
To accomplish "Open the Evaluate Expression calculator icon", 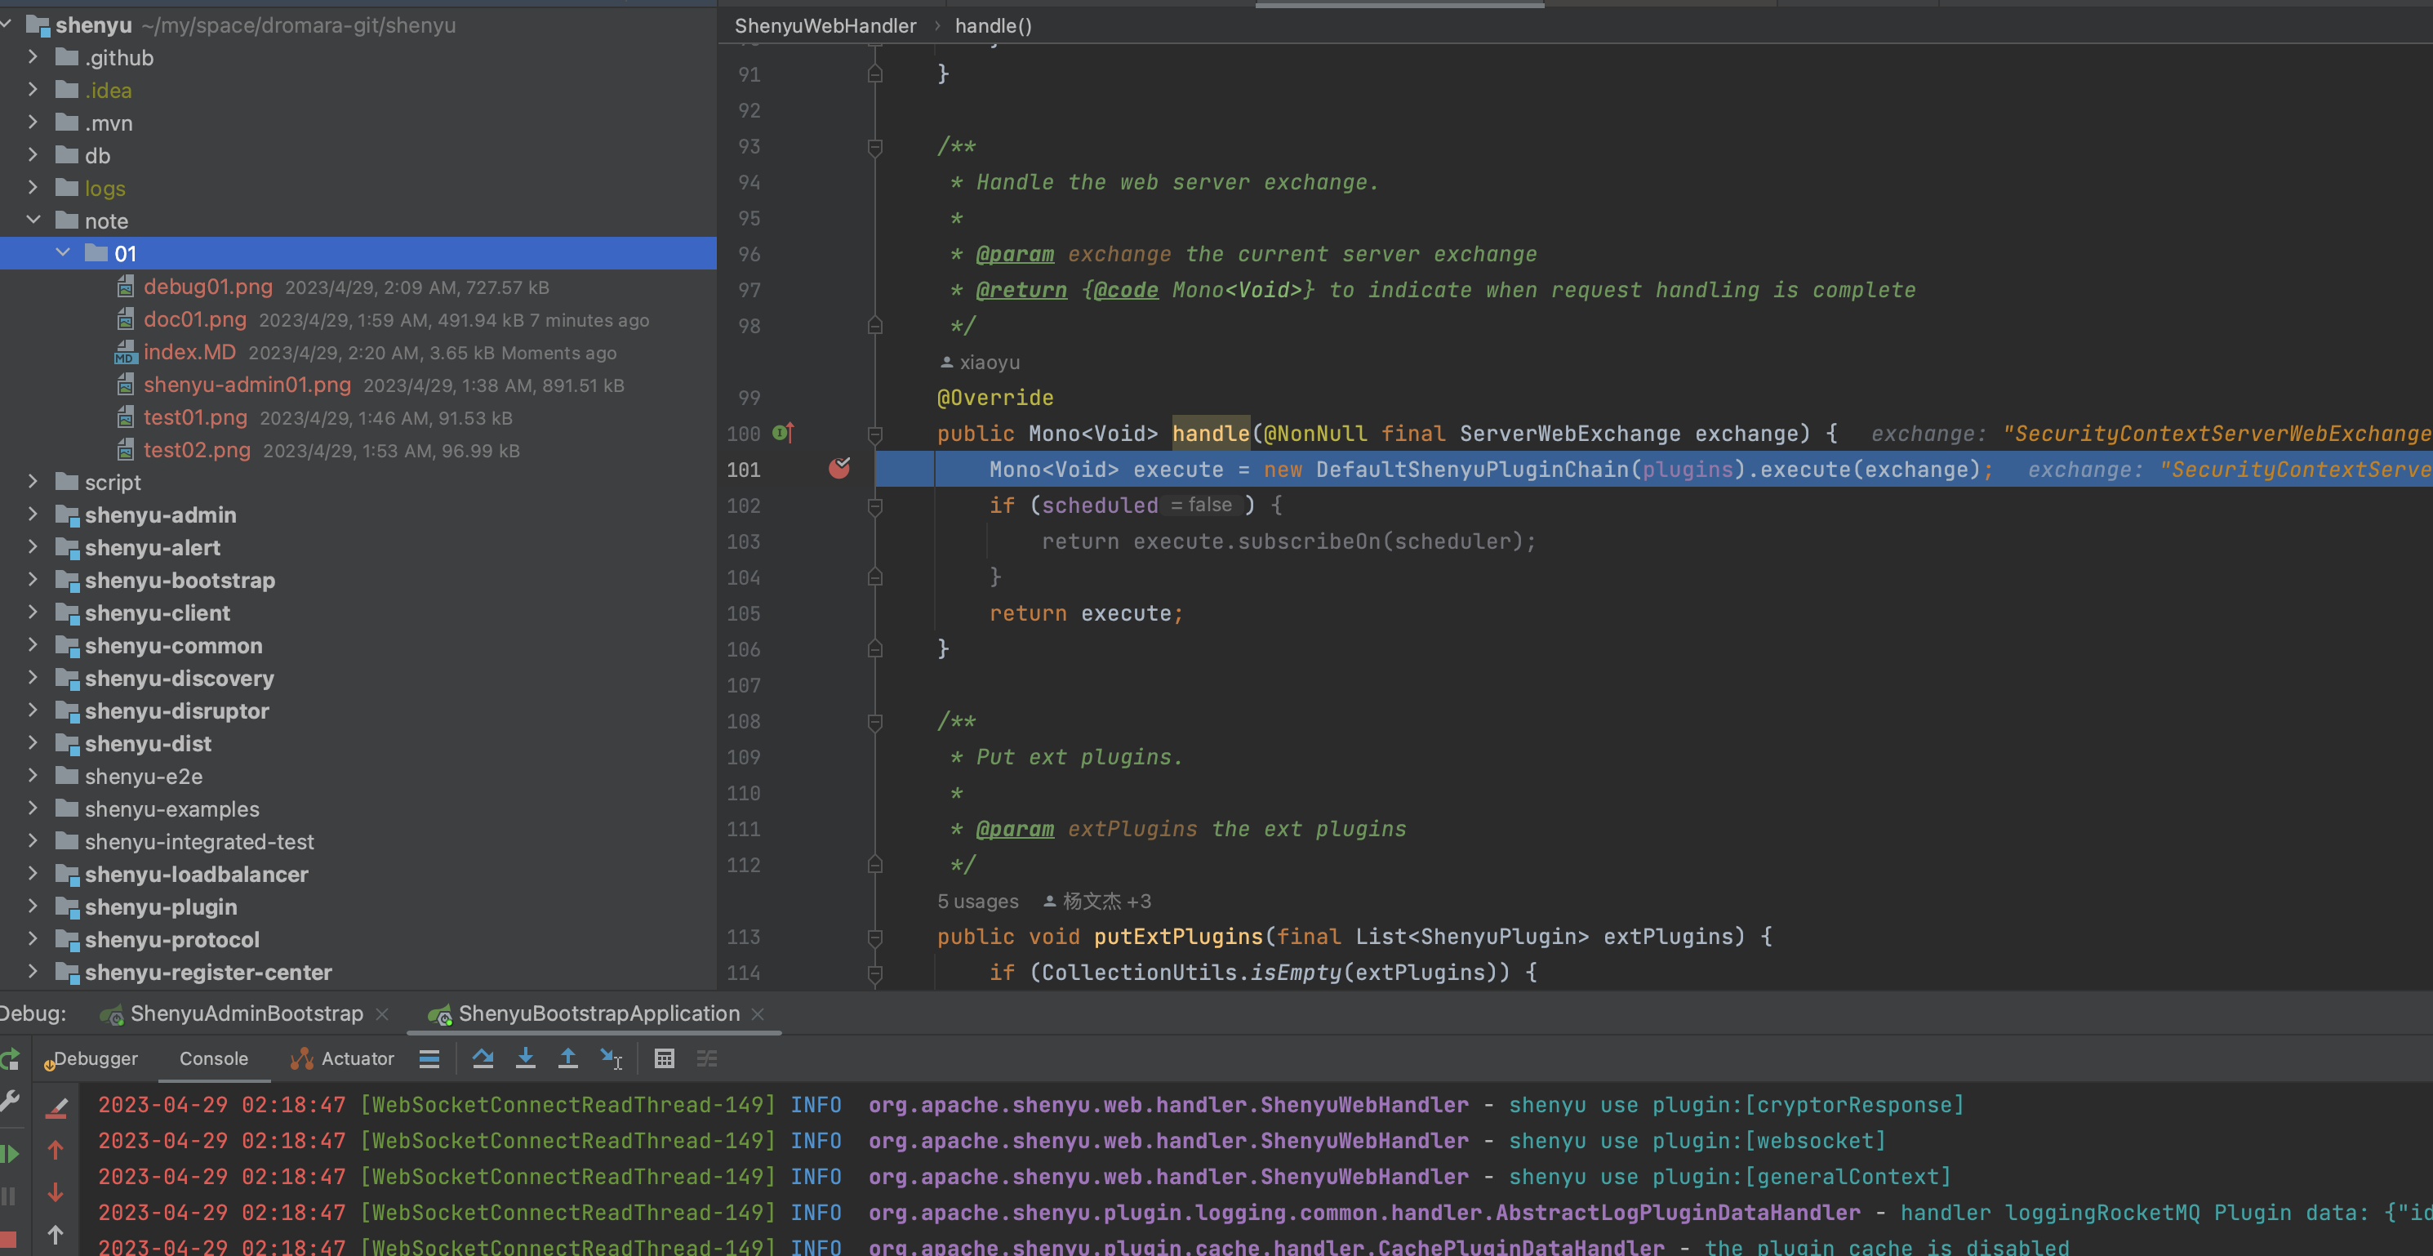I will click(664, 1058).
